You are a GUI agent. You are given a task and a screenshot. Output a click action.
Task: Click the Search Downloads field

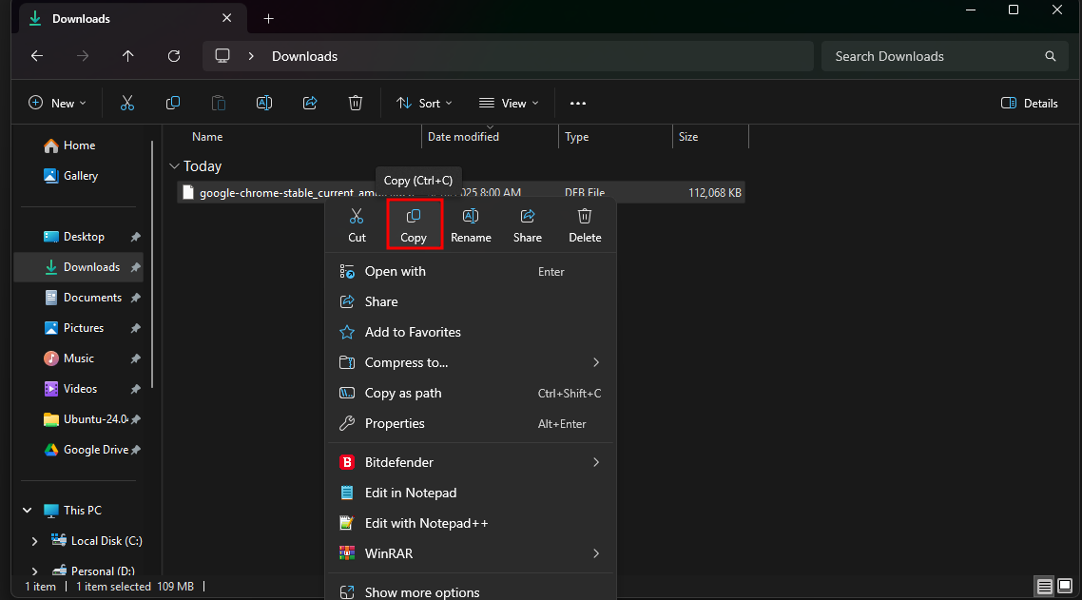point(945,56)
